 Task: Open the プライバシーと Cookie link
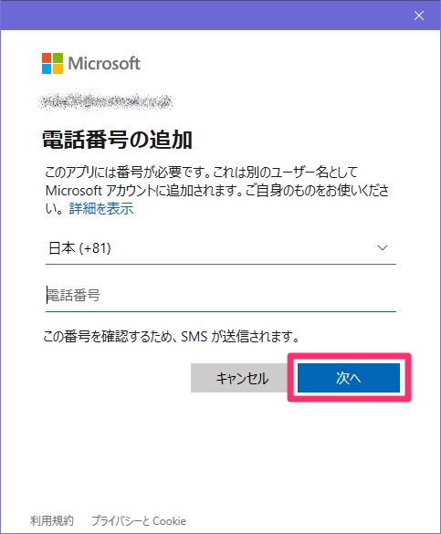click(x=139, y=520)
